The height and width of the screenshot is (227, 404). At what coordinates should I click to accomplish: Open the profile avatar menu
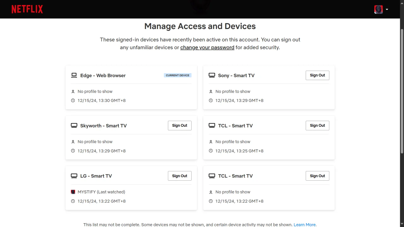tap(378, 9)
